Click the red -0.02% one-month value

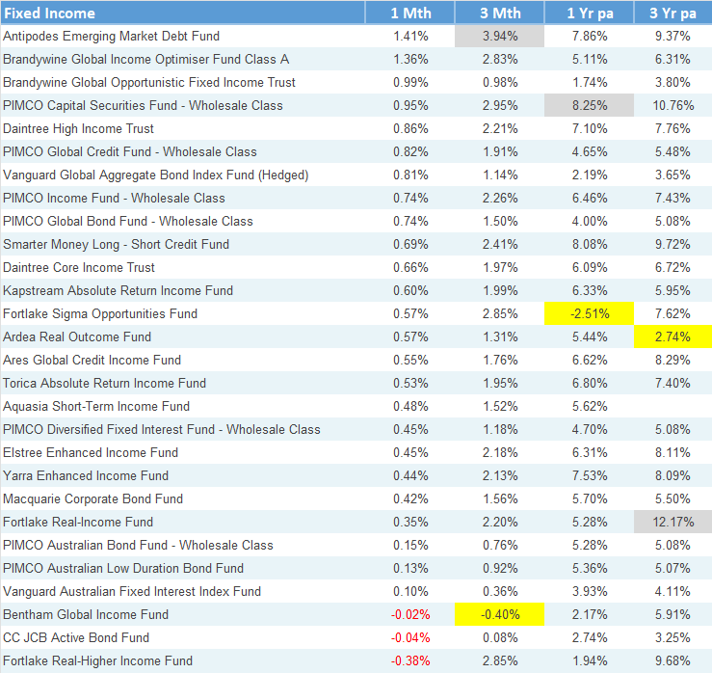tap(410, 615)
